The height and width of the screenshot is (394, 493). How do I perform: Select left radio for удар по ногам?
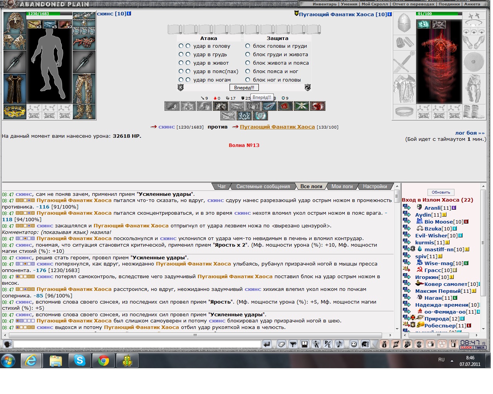pos(181,80)
